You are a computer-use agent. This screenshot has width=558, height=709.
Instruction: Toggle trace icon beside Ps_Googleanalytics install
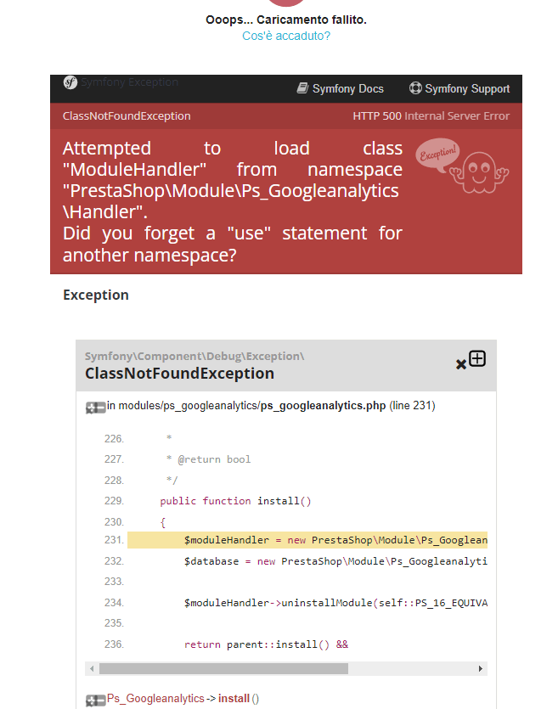tap(95, 701)
